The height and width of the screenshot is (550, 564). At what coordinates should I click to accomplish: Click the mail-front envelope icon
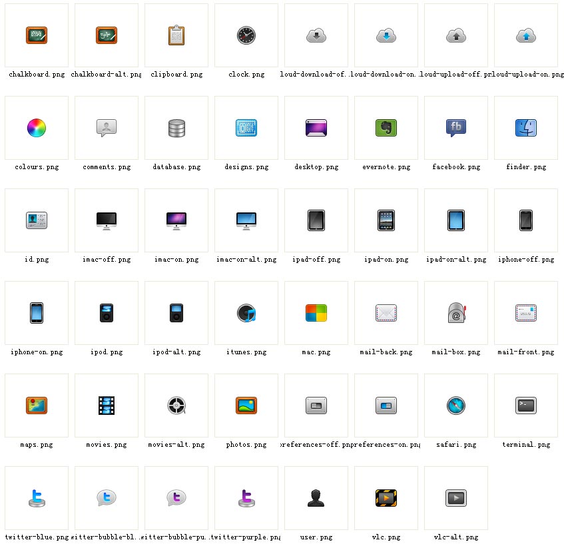526,313
